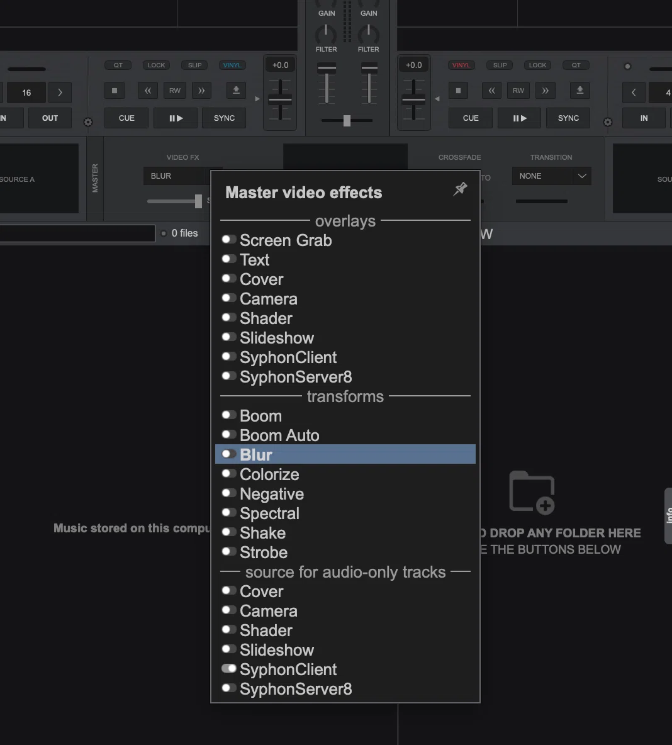
Task: Click the indicator dot on the right deck
Action: point(627,67)
